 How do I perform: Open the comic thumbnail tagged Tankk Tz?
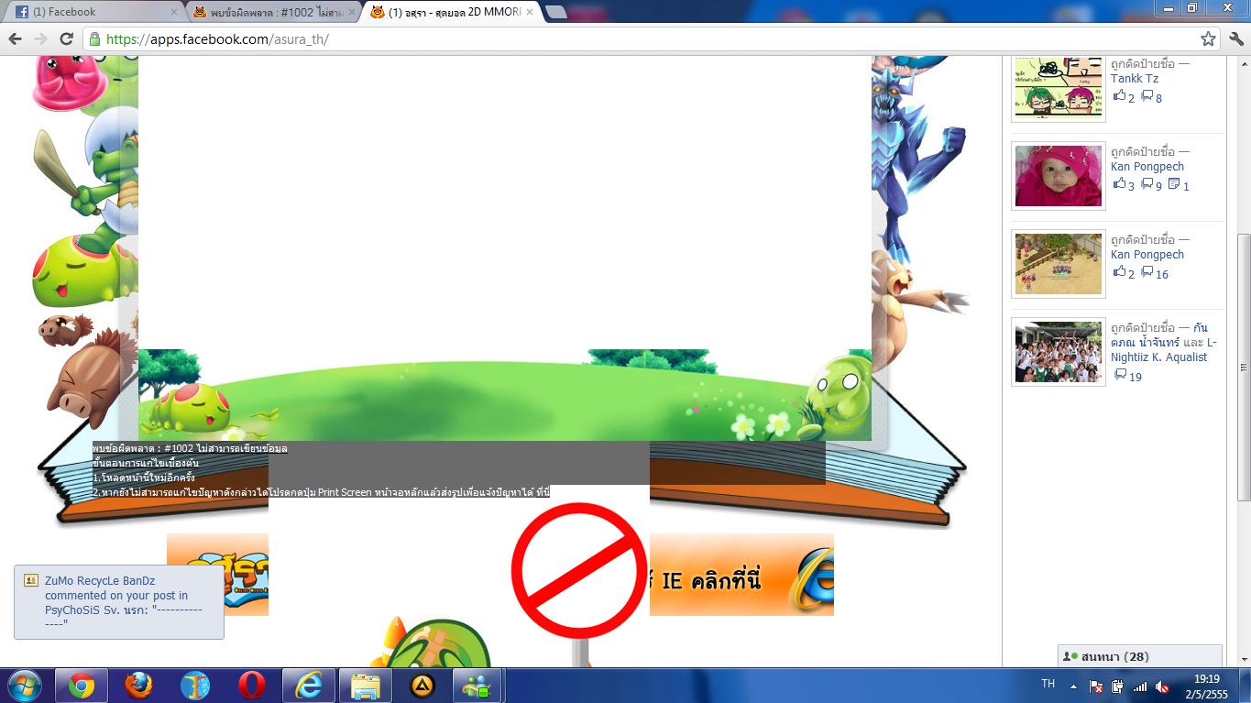coord(1058,88)
